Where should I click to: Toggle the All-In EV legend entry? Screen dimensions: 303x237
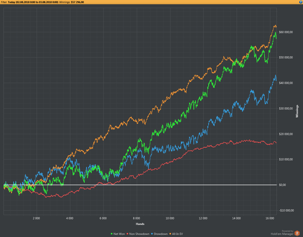click(x=176, y=234)
